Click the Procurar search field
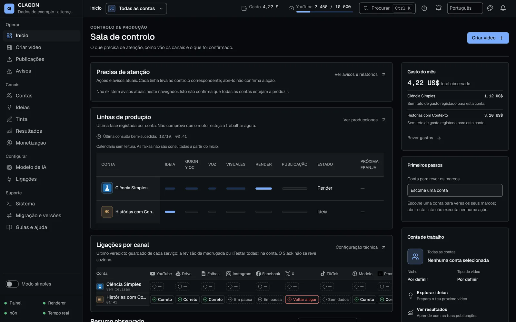 [x=387, y=8]
